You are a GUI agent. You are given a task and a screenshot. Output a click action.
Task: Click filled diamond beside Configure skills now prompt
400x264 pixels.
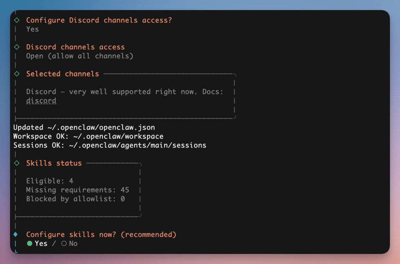click(16, 234)
